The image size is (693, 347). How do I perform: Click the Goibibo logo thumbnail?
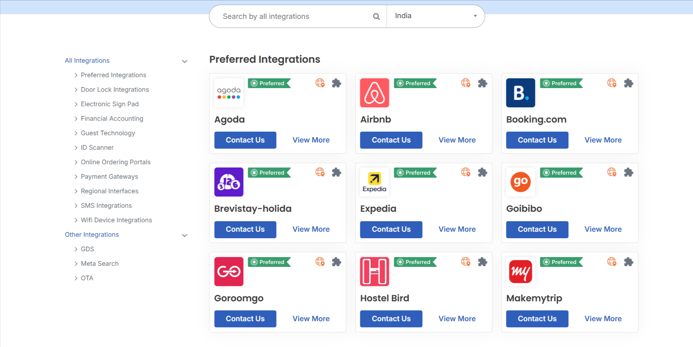tap(520, 182)
